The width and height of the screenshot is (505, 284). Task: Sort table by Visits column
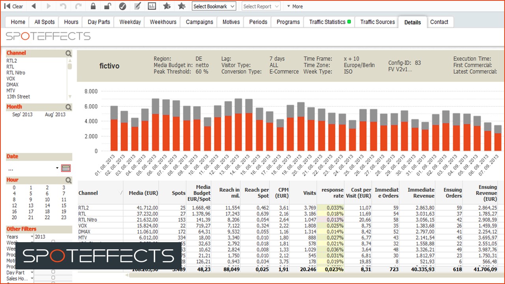304,193
